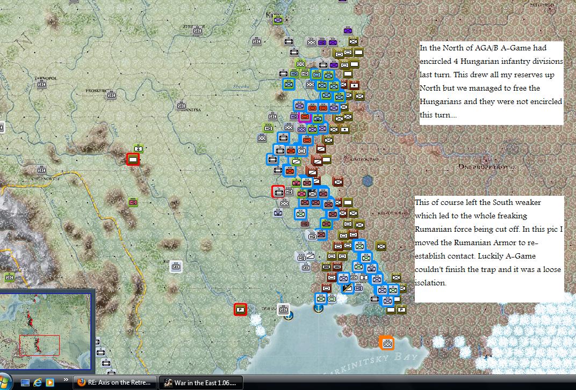Click the Odessa port anchor icon
Image resolution: width=576 pixels, height=390 pixels.
[289, 315]
